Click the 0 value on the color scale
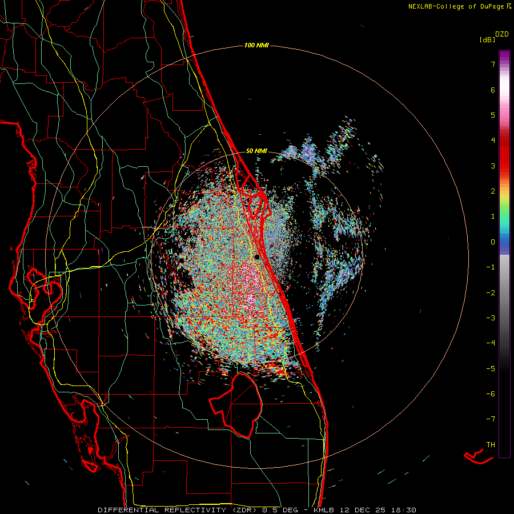This screenshot has height=514, width=514. point(493,242)
